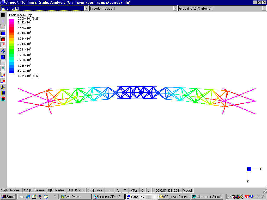Click the blue I-beam with red block icon
Viewport: 267px width, 200px height.
(3, 81)
